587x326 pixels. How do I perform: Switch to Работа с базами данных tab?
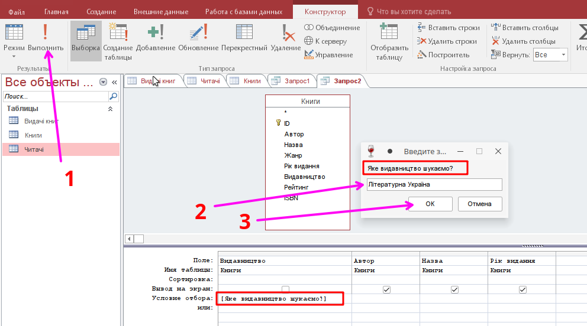[244, 12]
